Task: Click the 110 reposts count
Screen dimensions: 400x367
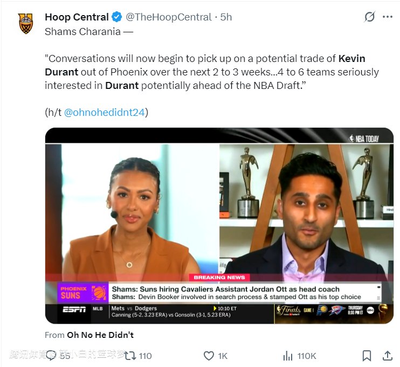Action: click(145, 356)
